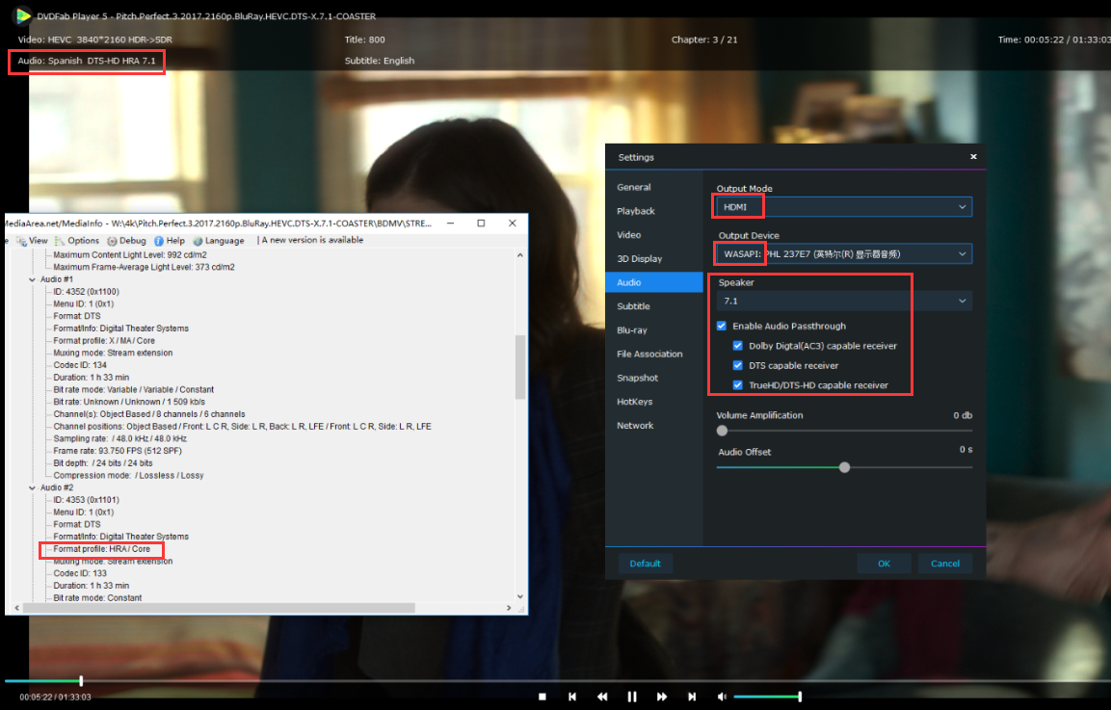
Task: Skip to next chapter
Action: click(x=692, y=697)
